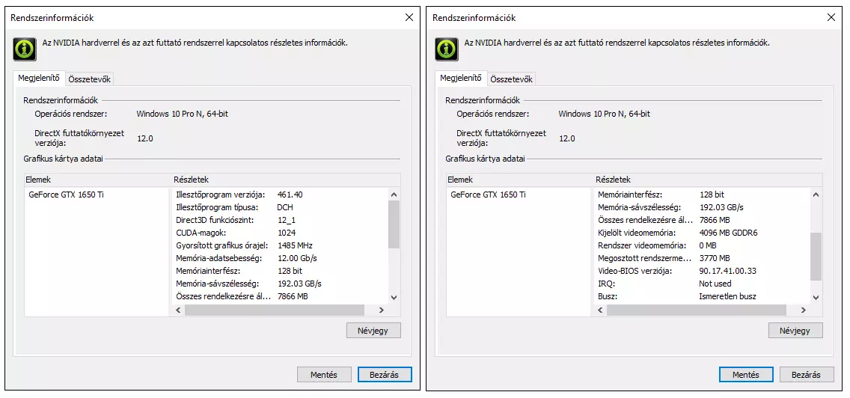Select 'Memóriainterfész' row in the right dialog

(x=702, y=195)
